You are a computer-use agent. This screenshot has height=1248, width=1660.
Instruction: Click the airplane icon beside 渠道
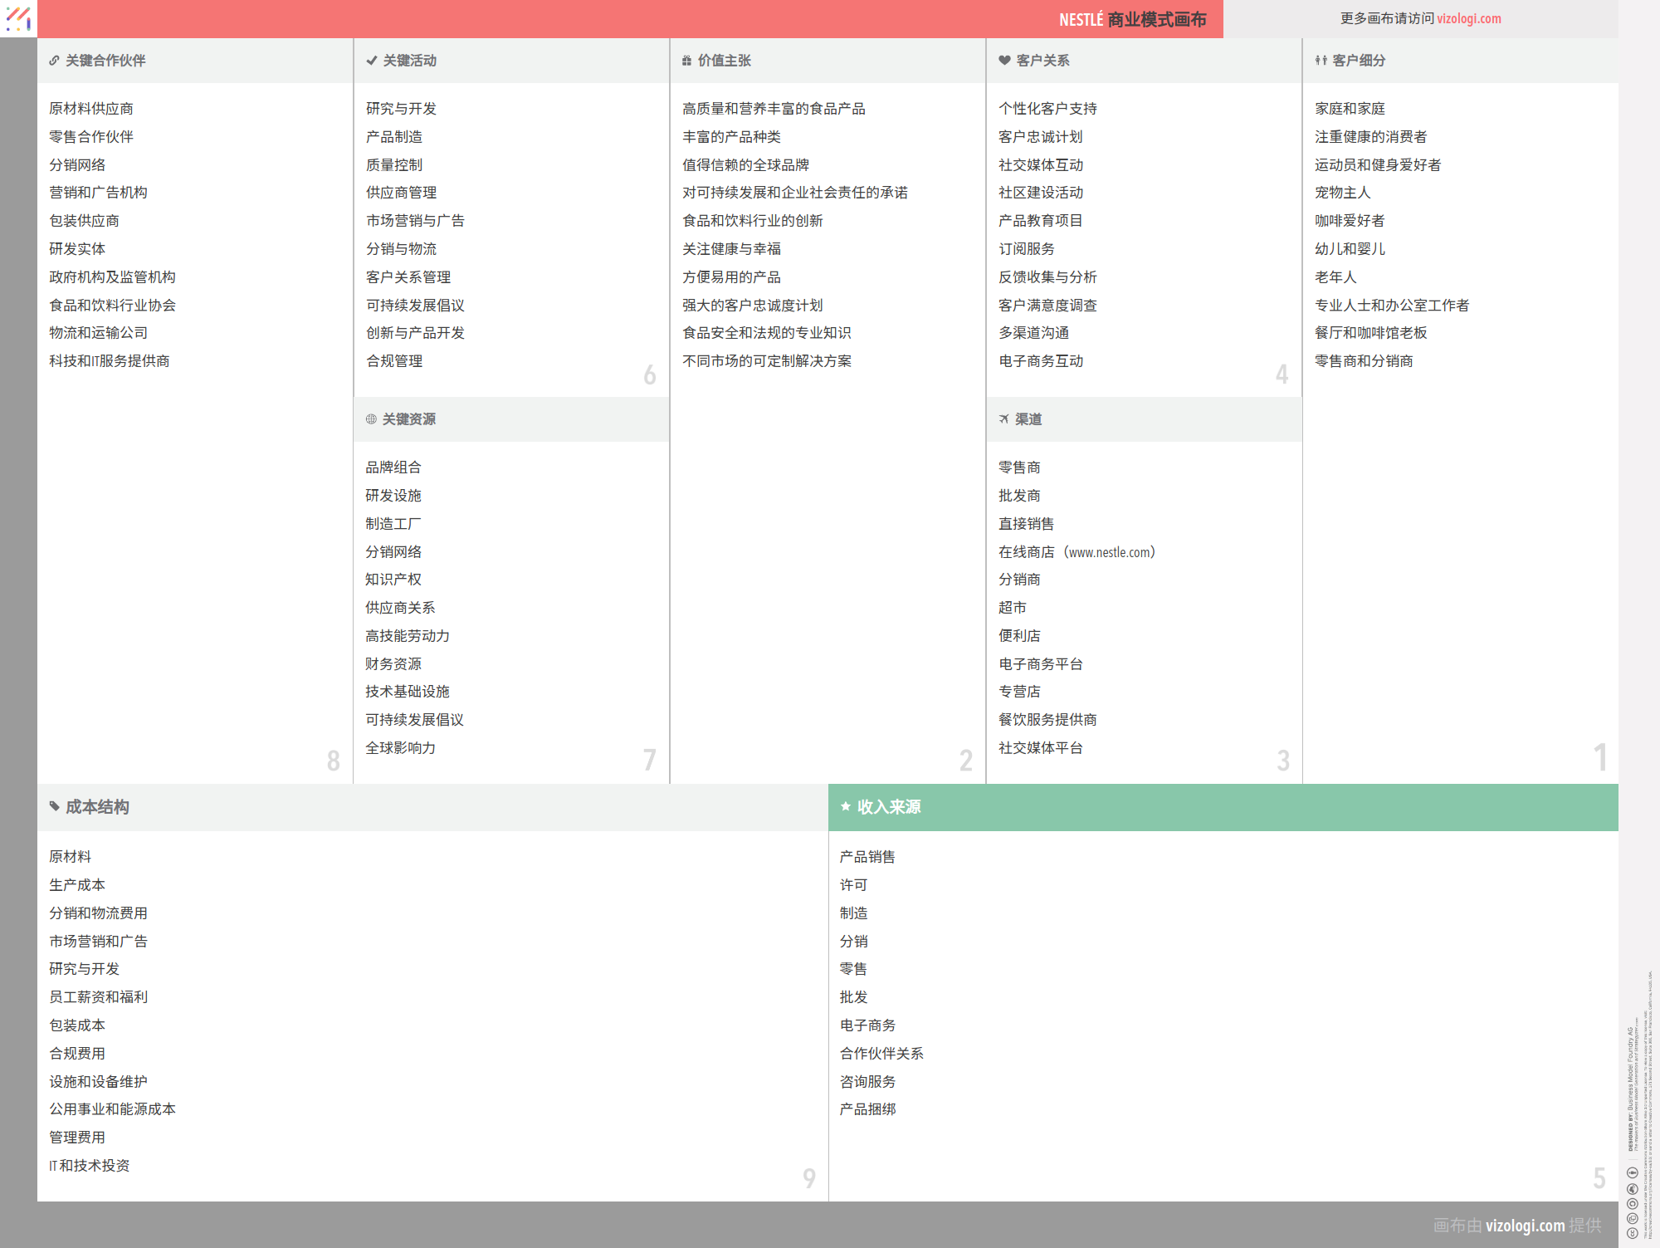click(x=1004, y=419)
